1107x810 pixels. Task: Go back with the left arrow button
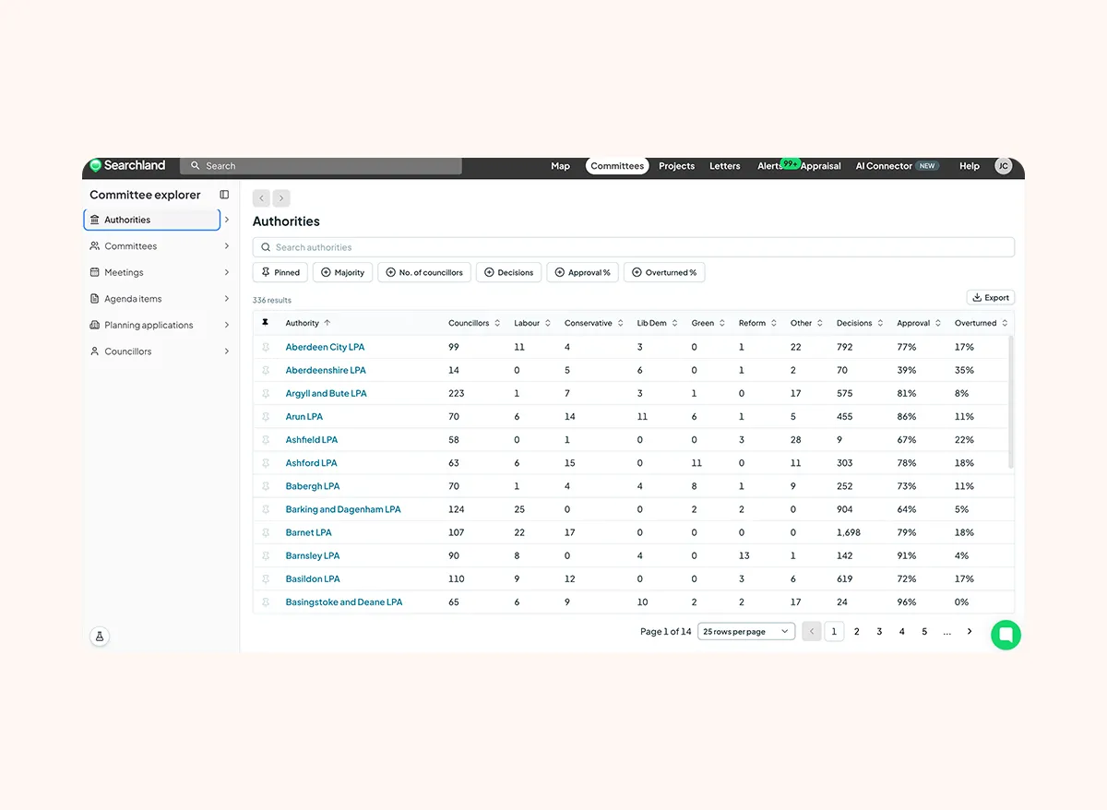click(x=261, y=197)
